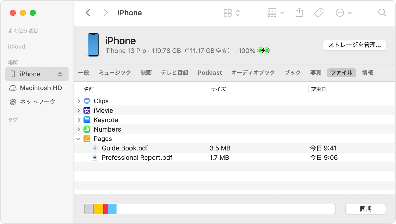Expand the Numbers folder
The width and height of the screenshot is (396, 224).
point(79,129)
